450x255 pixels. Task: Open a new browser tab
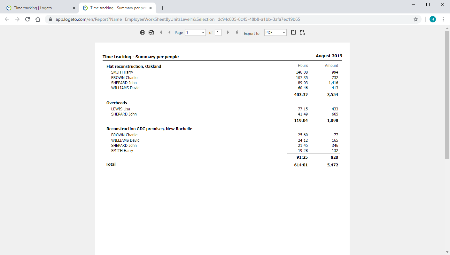[163, 8]
